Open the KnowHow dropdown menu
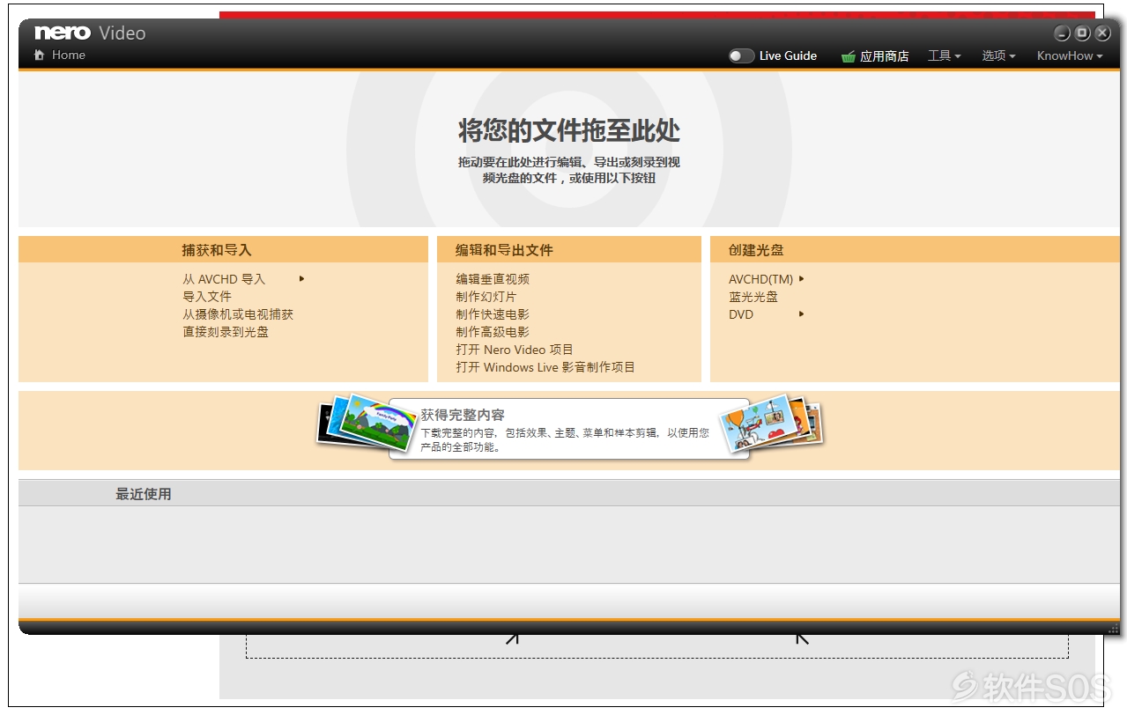This screenshot has height=715, width=1127. (x=1070, y=55)
